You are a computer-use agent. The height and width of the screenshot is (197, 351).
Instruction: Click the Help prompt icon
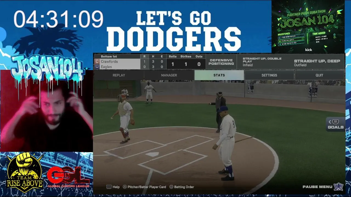pos(109,187)
